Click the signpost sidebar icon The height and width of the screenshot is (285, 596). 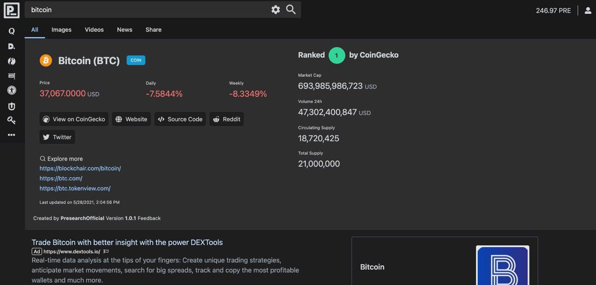point(11,76)
